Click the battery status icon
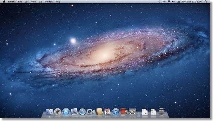Image resolution: width=214 pixels, height=122 pixels. tap(178, 2)
